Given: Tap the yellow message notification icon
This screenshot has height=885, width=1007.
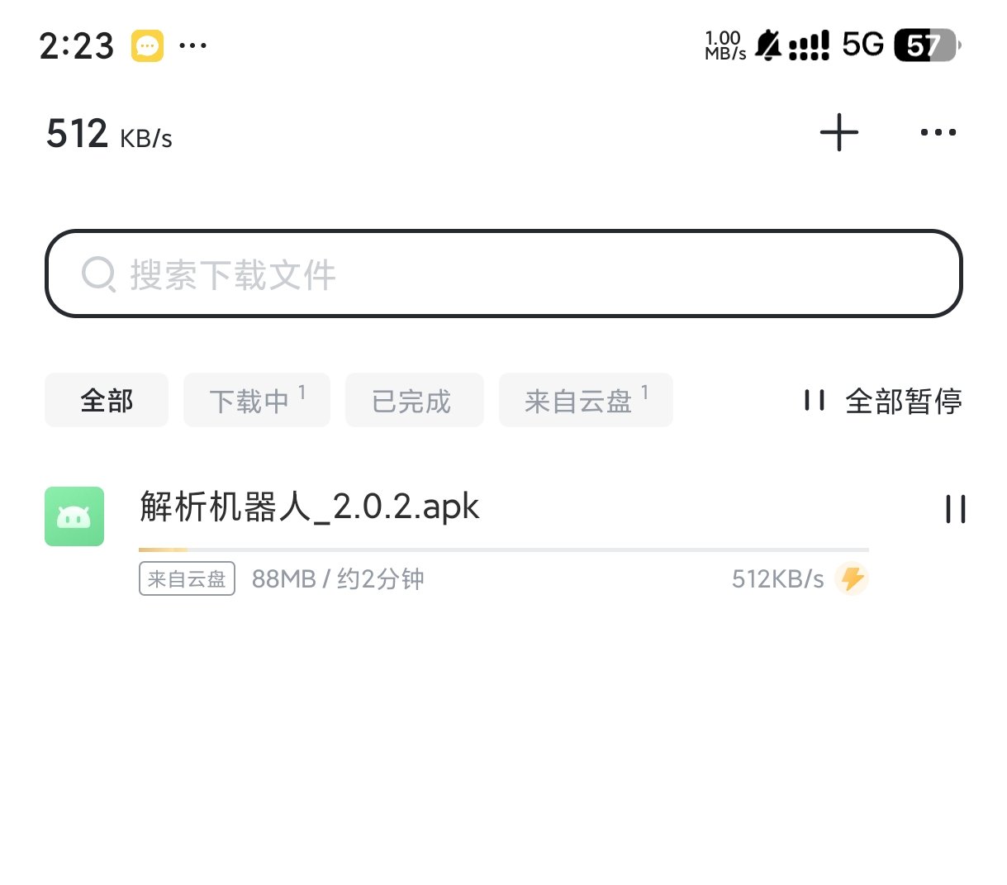Looking at the screenshot, I should [148, 45].
